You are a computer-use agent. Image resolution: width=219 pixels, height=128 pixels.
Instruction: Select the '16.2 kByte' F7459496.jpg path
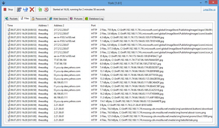132,94
